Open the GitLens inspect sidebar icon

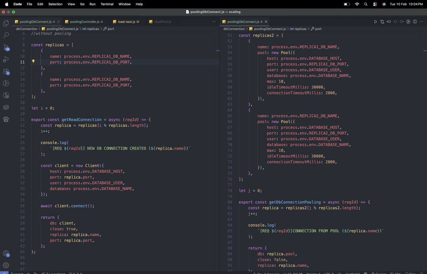pos(6,95)
